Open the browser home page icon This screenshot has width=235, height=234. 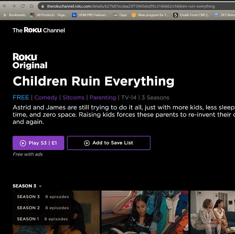coord(32,6)
